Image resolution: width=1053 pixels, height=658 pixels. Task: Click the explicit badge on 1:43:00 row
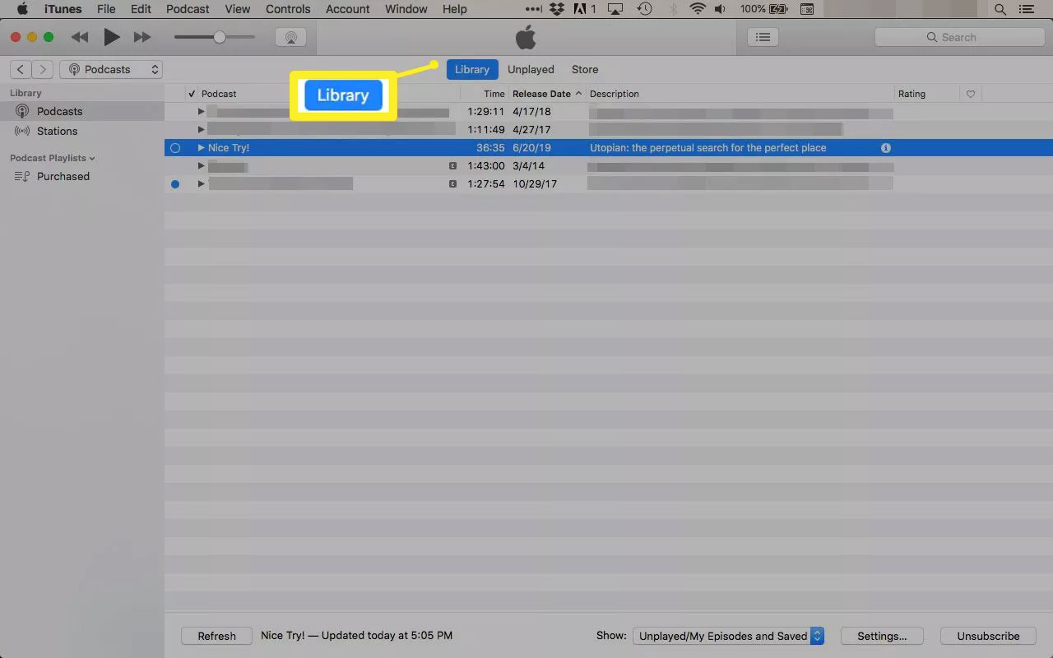(x=452, y=166)
